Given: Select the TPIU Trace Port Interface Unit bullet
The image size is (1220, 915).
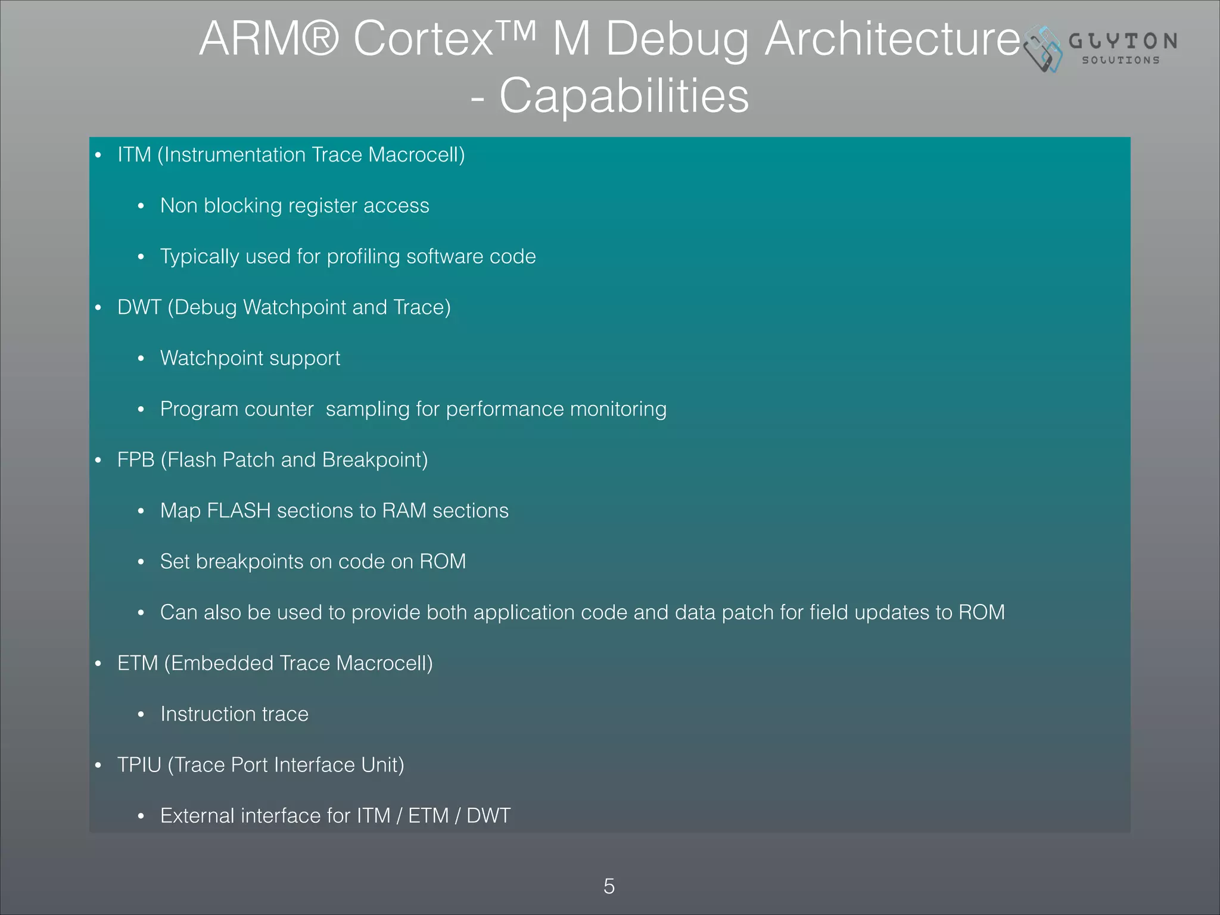Looking at the screenshot, I should 260,765.
